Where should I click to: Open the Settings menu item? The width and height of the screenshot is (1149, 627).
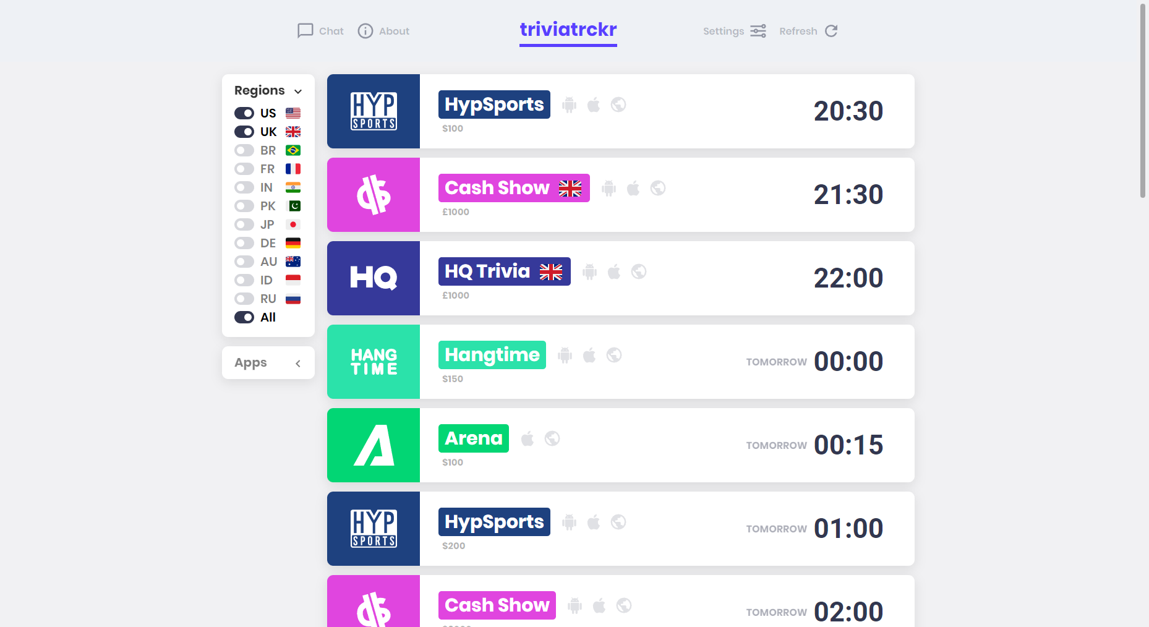pos(723,31)
